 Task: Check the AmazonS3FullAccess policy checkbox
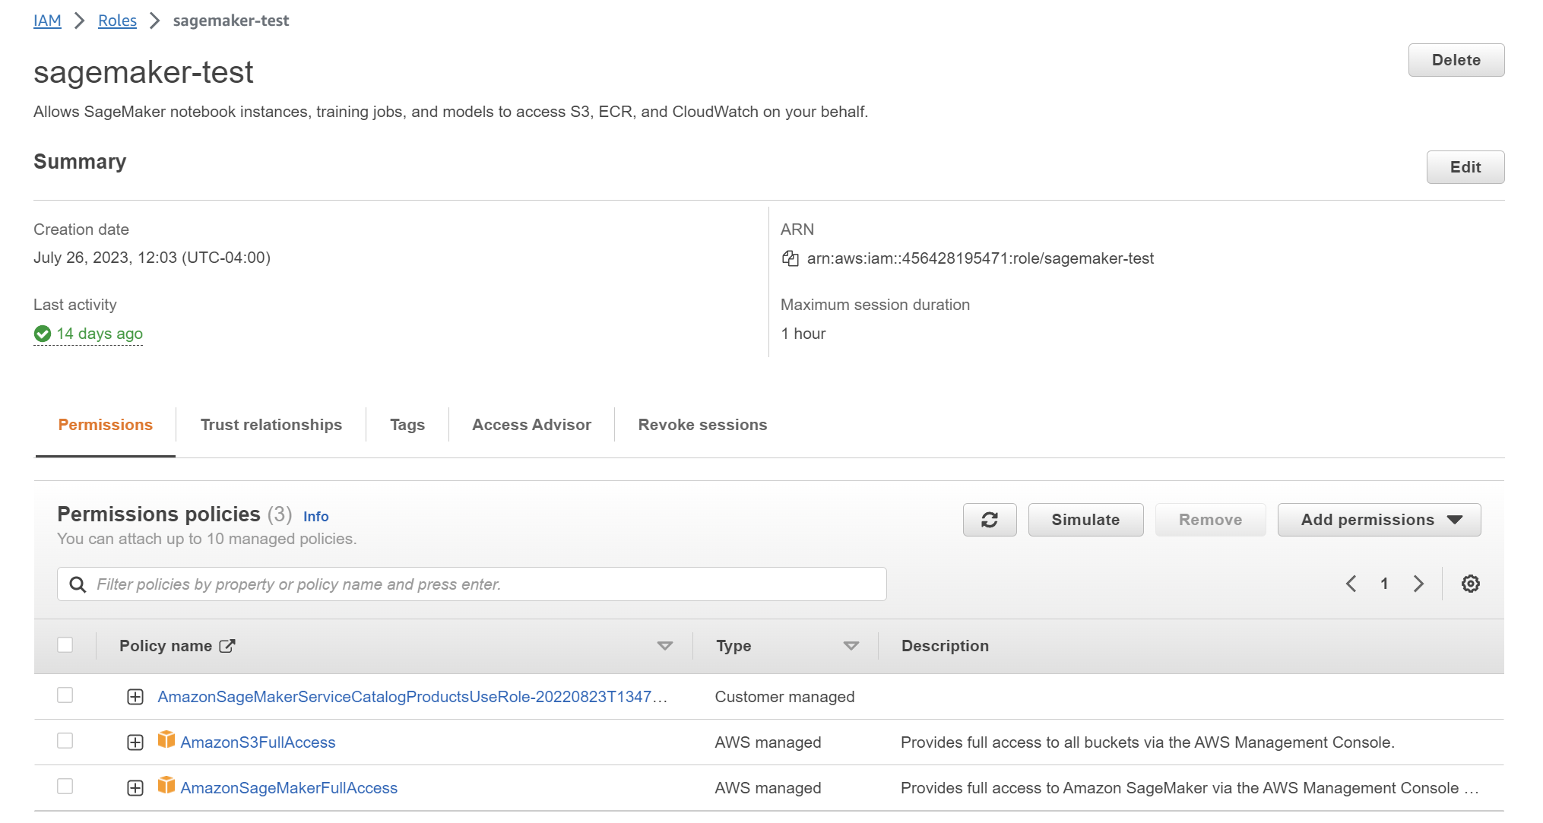(x=65, y=741)
